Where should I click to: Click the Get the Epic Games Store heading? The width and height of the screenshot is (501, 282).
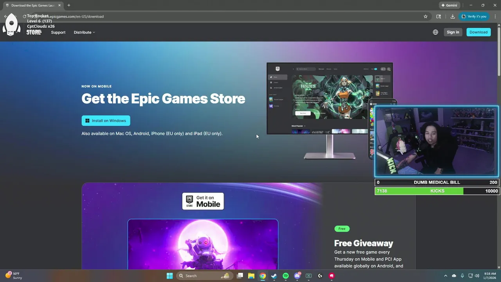163,99
